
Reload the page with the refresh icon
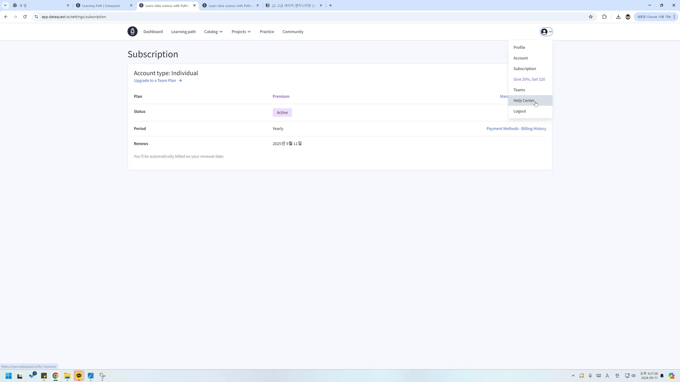pos(25,17)
